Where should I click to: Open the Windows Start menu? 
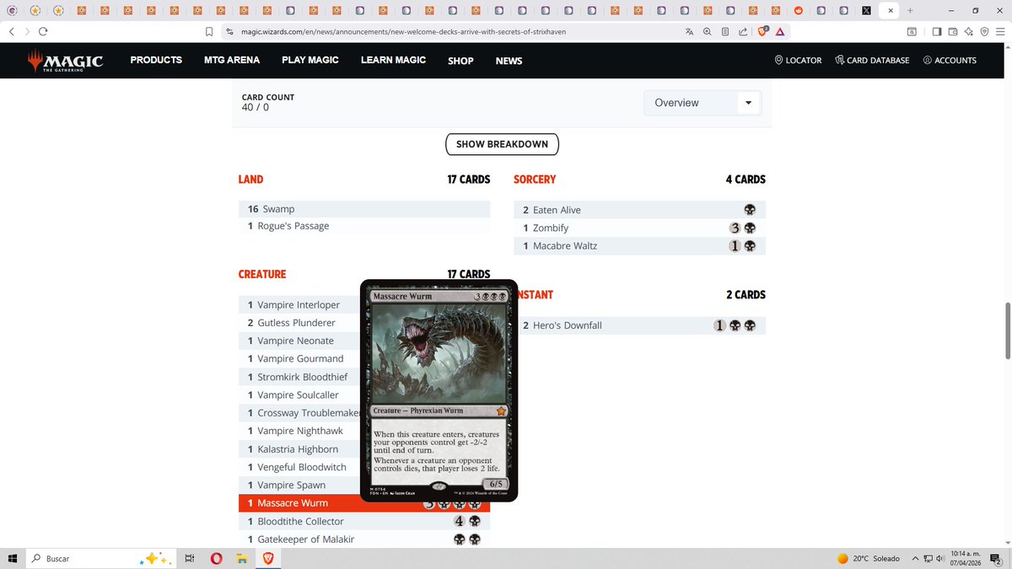13,558
